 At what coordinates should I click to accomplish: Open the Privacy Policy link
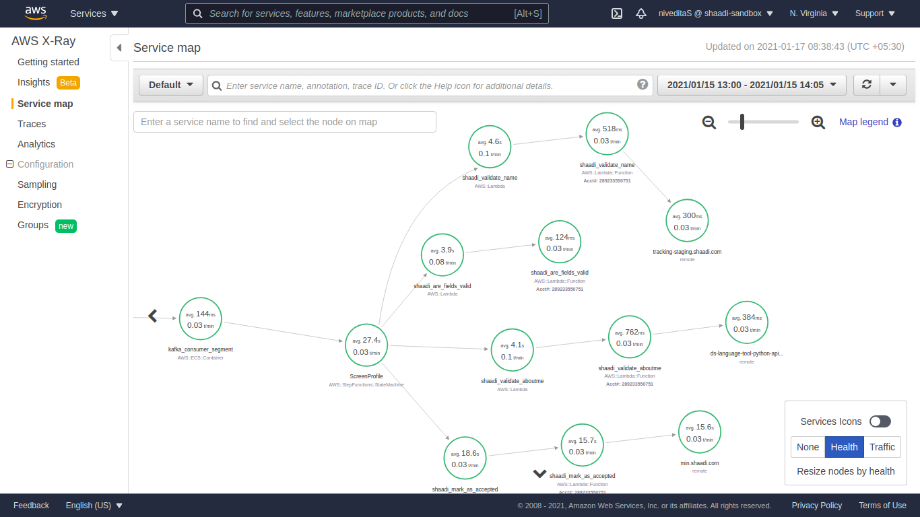[817, 506]
